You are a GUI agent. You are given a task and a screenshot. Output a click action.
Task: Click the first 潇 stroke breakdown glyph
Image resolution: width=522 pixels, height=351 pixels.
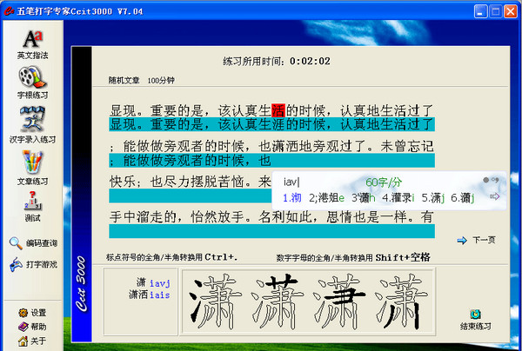[216, 301]
